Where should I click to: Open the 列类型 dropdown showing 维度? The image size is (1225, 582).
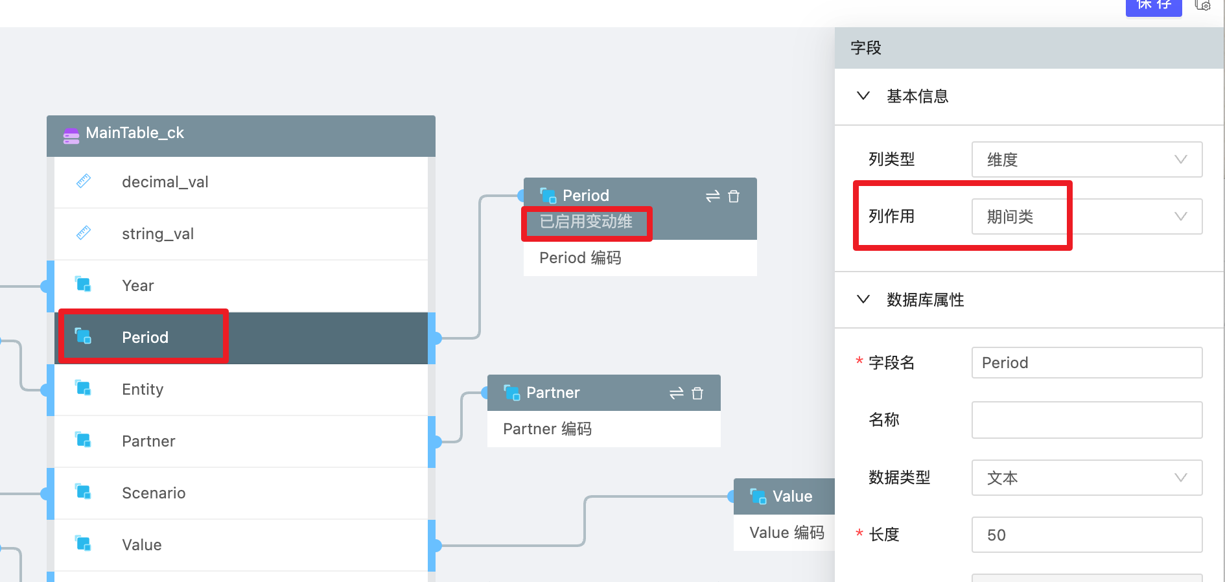pos(1086,159)
